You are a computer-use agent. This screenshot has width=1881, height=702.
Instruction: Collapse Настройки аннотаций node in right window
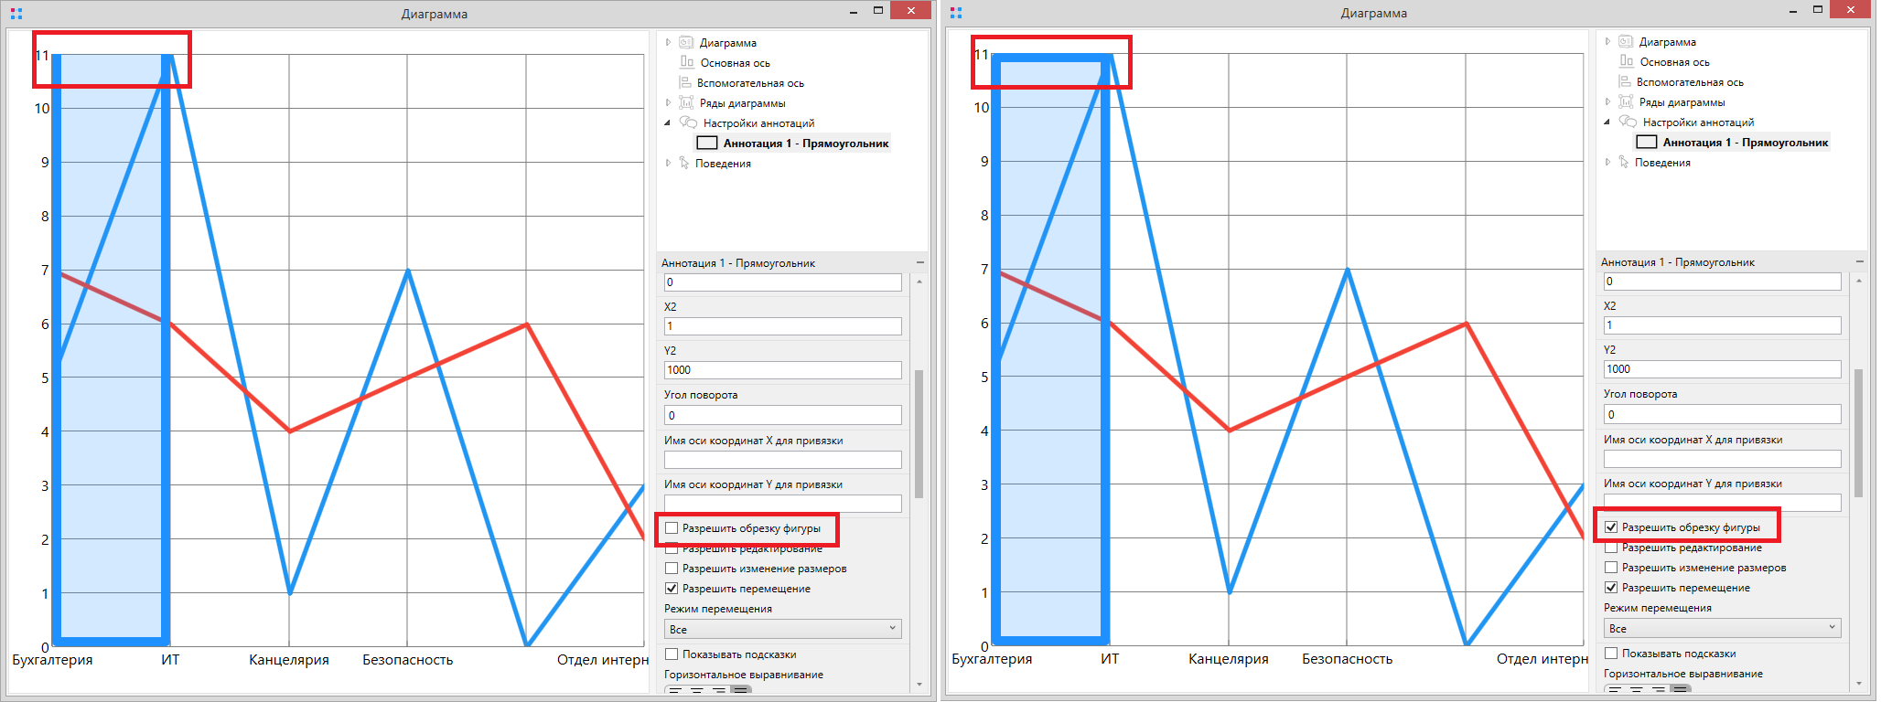(1607, 122)
